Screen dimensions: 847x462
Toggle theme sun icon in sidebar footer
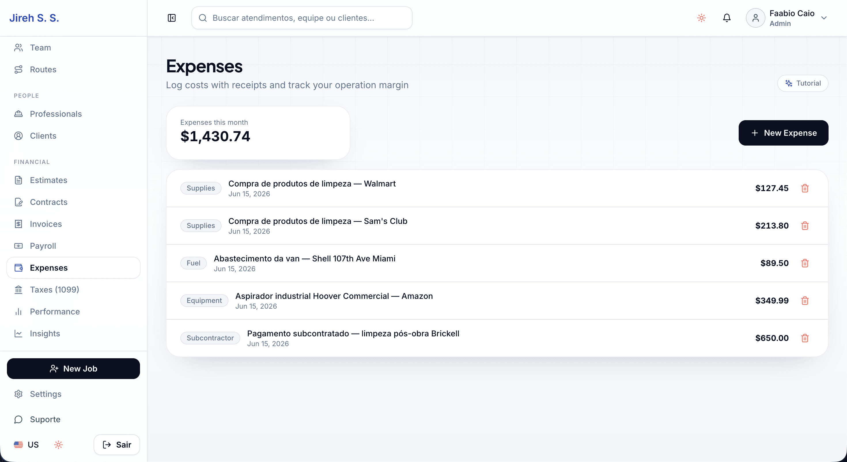(x=58, y=445)
